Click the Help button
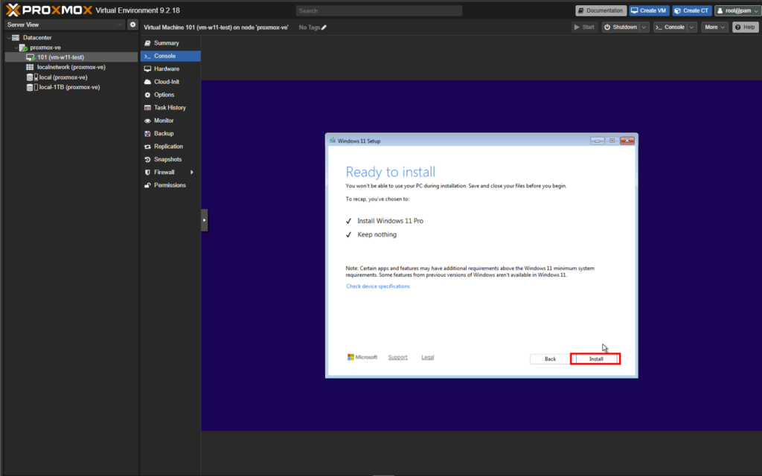Image resolution: width=762 pixels, height=476 pixels. pyautogui.click(x=745, y=28)
